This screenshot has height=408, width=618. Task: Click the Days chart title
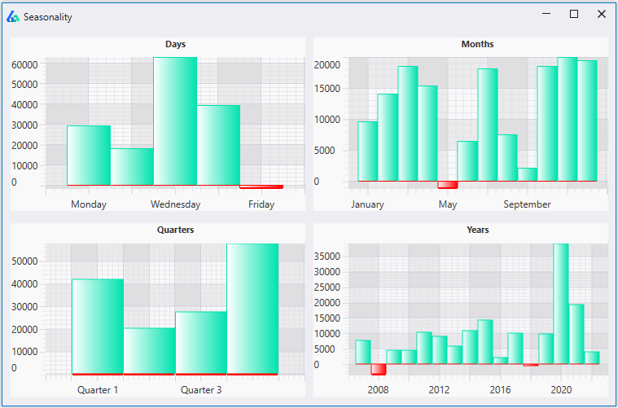click(175, 44)
